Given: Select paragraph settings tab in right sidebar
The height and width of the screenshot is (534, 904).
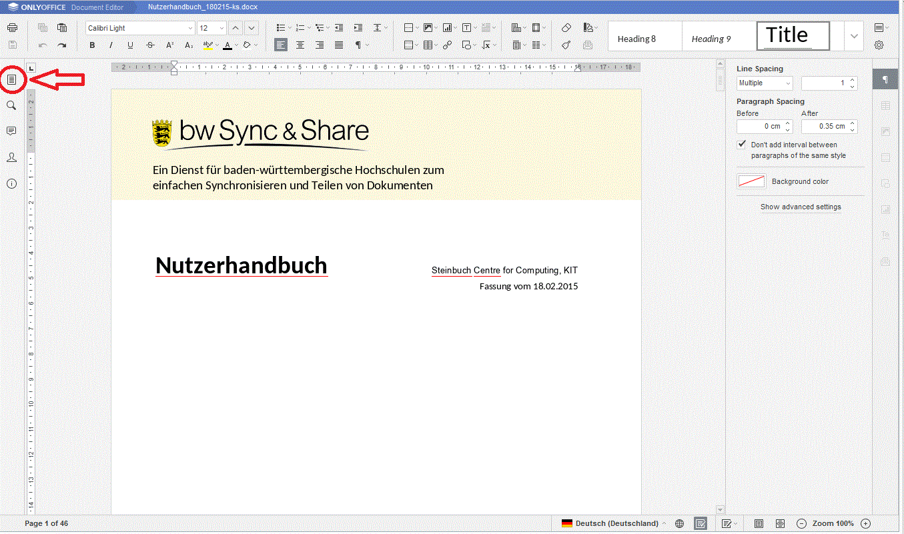Looking at the screenshot, I should click(x=885, y=79).
